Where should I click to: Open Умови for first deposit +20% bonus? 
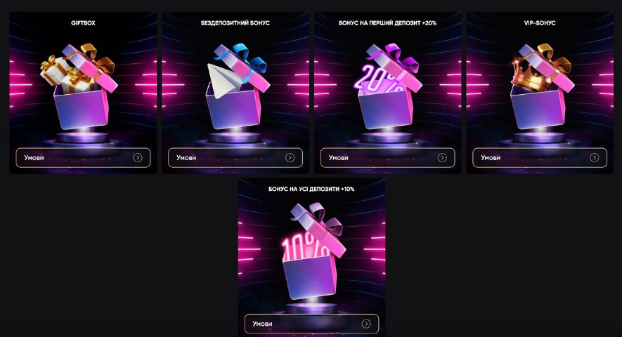point(387,158)
